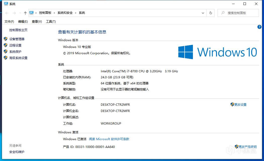264x161 pixels.
Task: Click the 系统 window title icon
Action: click(6, 4)
